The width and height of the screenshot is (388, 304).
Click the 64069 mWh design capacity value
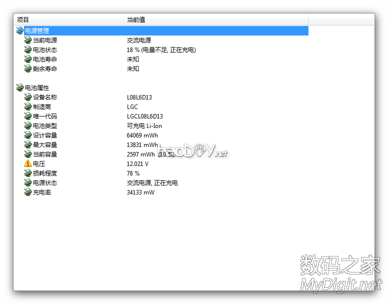coord(142,135)
